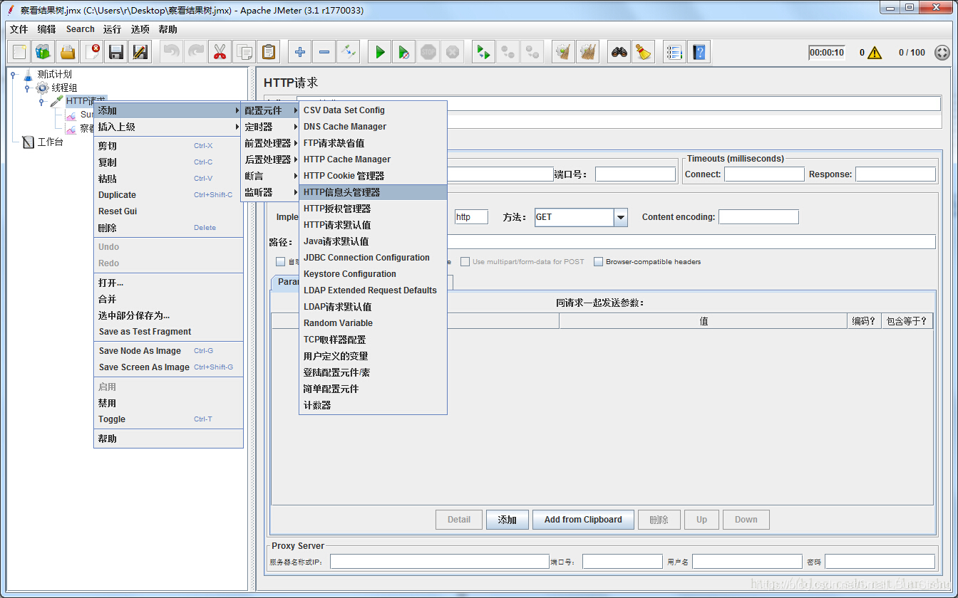Click the Clear All double broom icon
The width and height of the screenshot is (958, 598).
pos(588,52)
